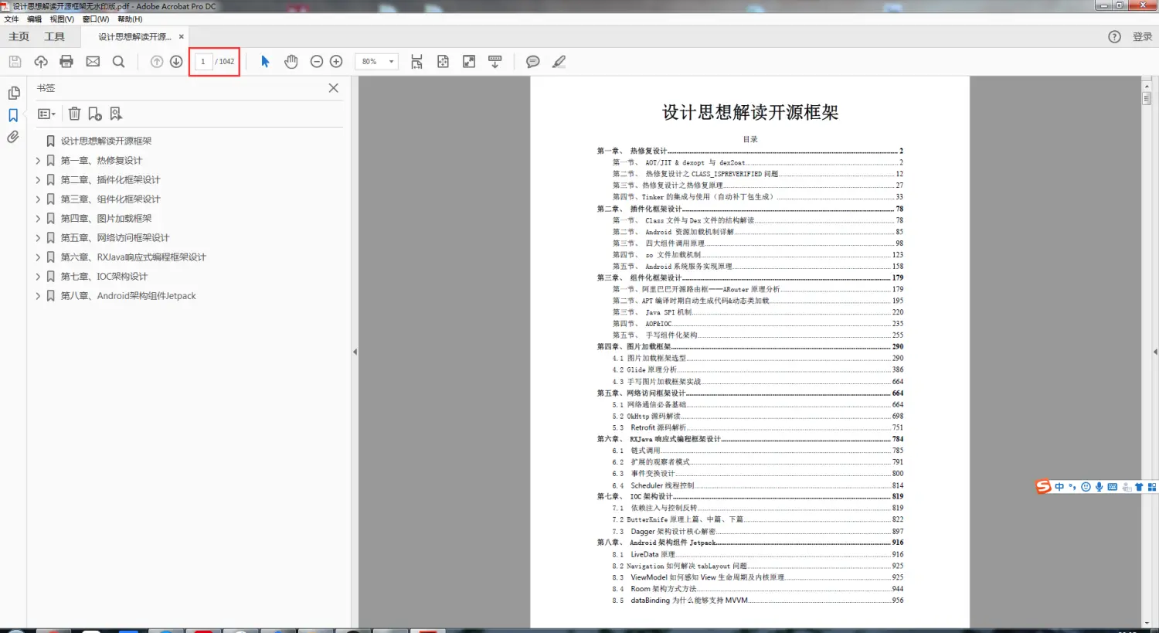
Task: Select the arrow selection tool
Action: click(x=265, y=61)
